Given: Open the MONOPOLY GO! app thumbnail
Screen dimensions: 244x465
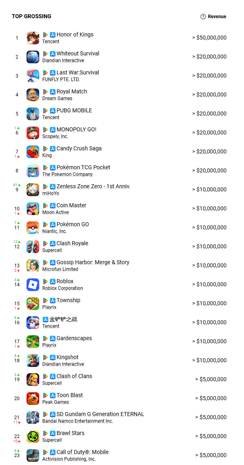Looking at the screenshot, I should tap(33, 133).
